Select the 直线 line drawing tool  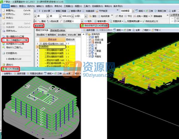point(42,21)
